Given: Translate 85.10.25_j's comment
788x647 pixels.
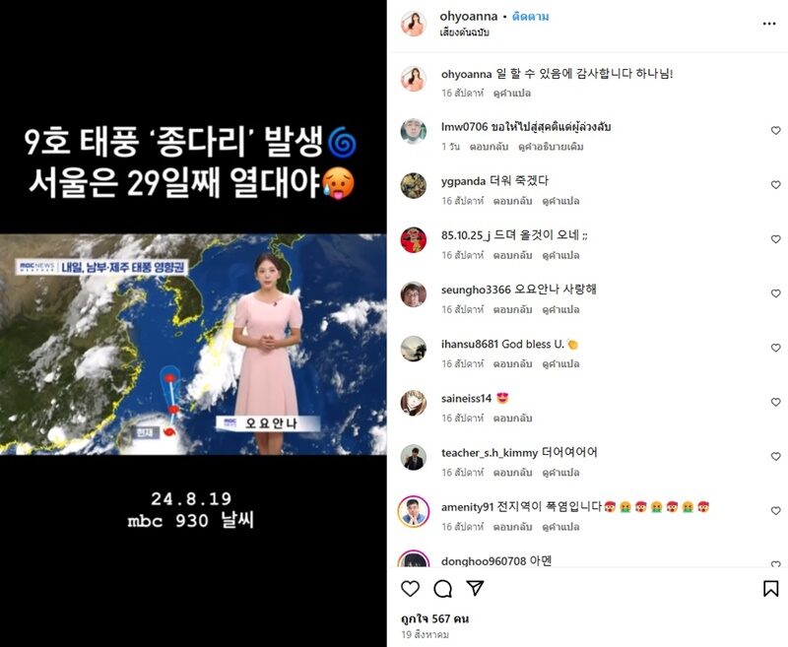Looking at the screenshot, I should tap(560, 255).
